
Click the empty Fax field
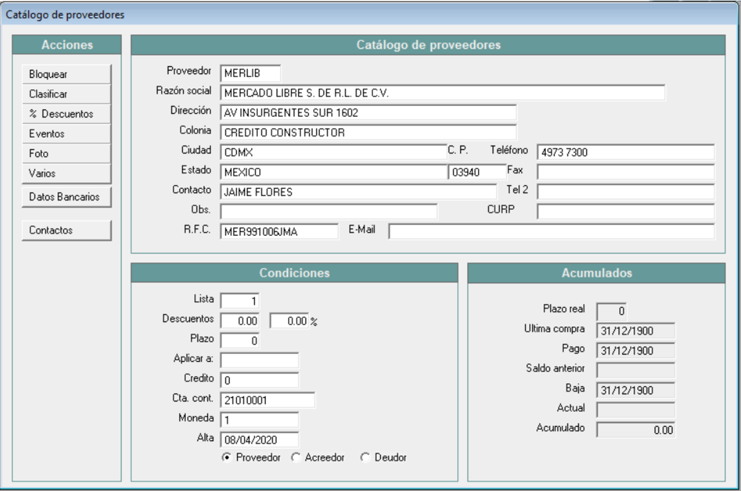[x=625, y=172]
